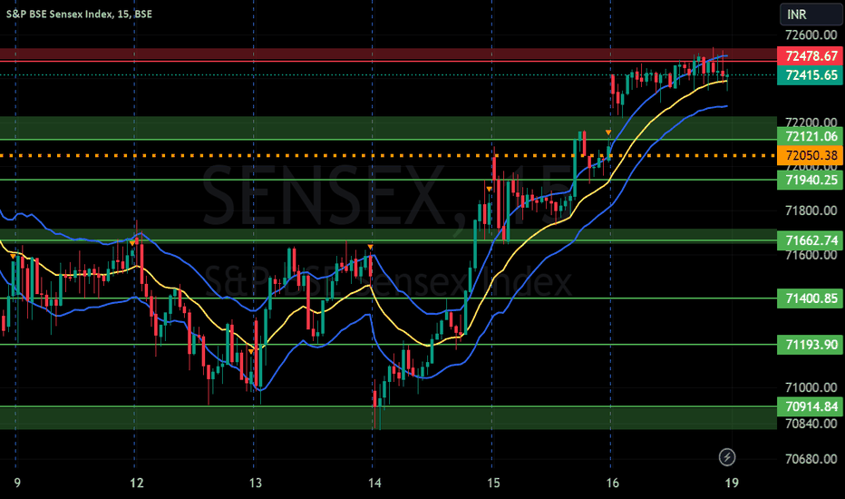Click date 12 on time axis
Screen dimensions: 845x499
coord(136,483)
